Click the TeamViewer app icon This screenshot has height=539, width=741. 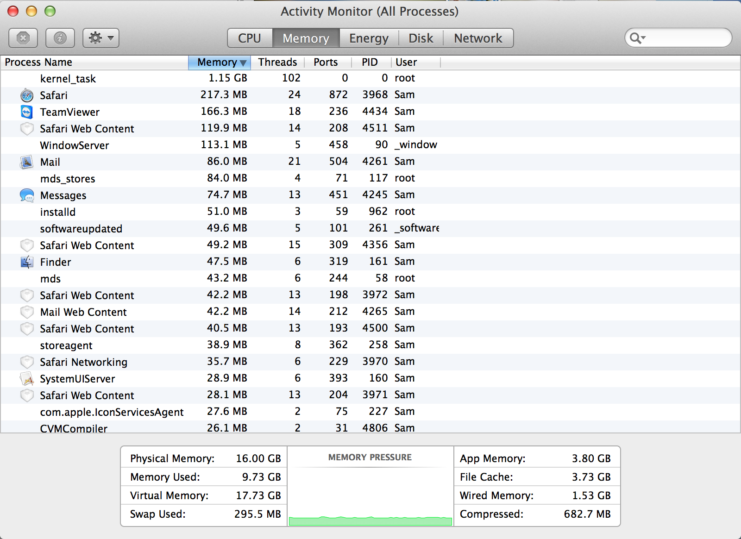[27, 112]
